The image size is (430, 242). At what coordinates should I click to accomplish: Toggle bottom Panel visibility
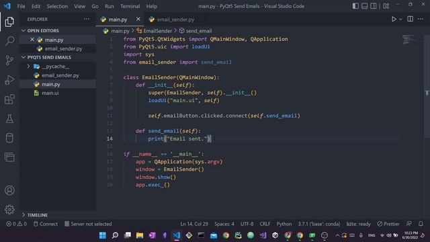(364, 6)
